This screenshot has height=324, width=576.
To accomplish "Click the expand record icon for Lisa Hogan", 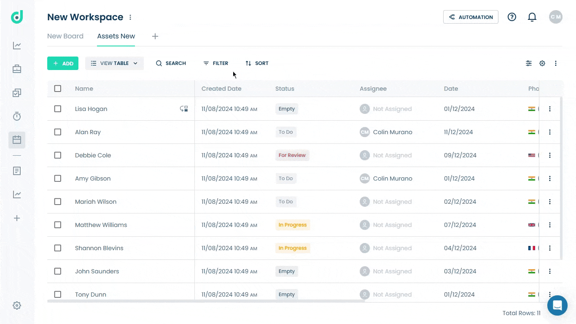I will click(184, 109).
